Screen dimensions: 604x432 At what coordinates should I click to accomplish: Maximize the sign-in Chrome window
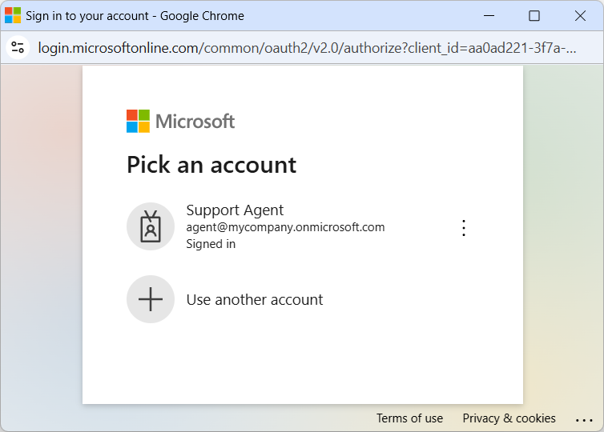pos(534,15)
